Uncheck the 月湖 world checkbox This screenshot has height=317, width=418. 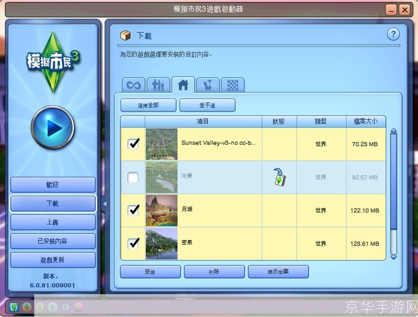(133, 210)
